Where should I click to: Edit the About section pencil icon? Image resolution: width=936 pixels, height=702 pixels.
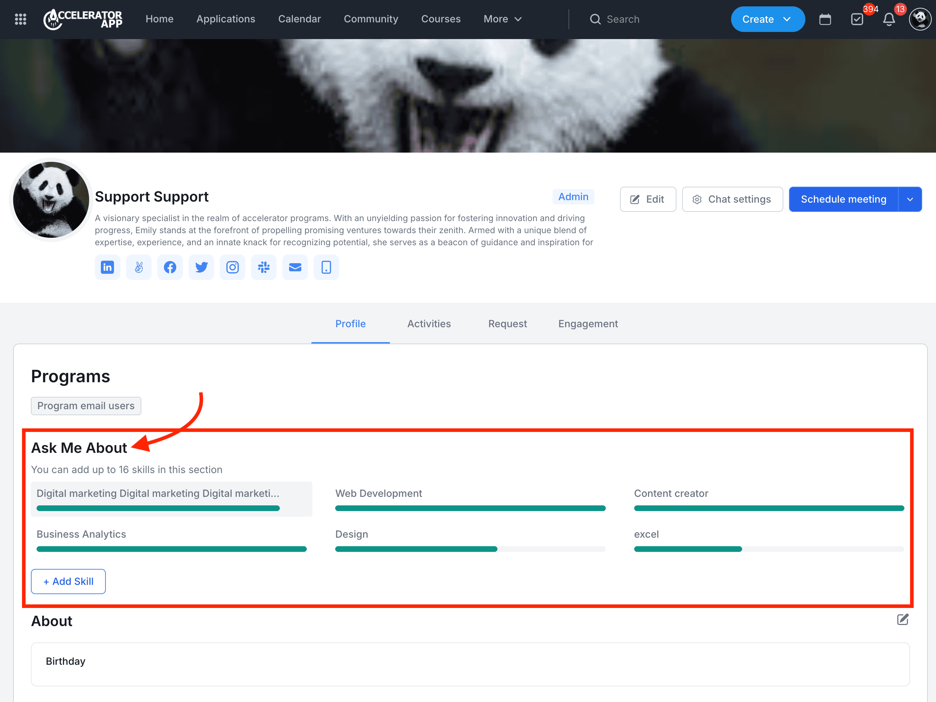coord(902,620)
